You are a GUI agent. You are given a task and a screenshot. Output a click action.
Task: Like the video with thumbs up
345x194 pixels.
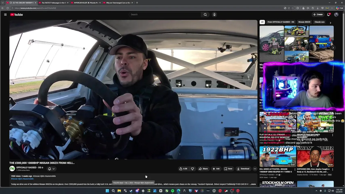(x=183, y=169)
